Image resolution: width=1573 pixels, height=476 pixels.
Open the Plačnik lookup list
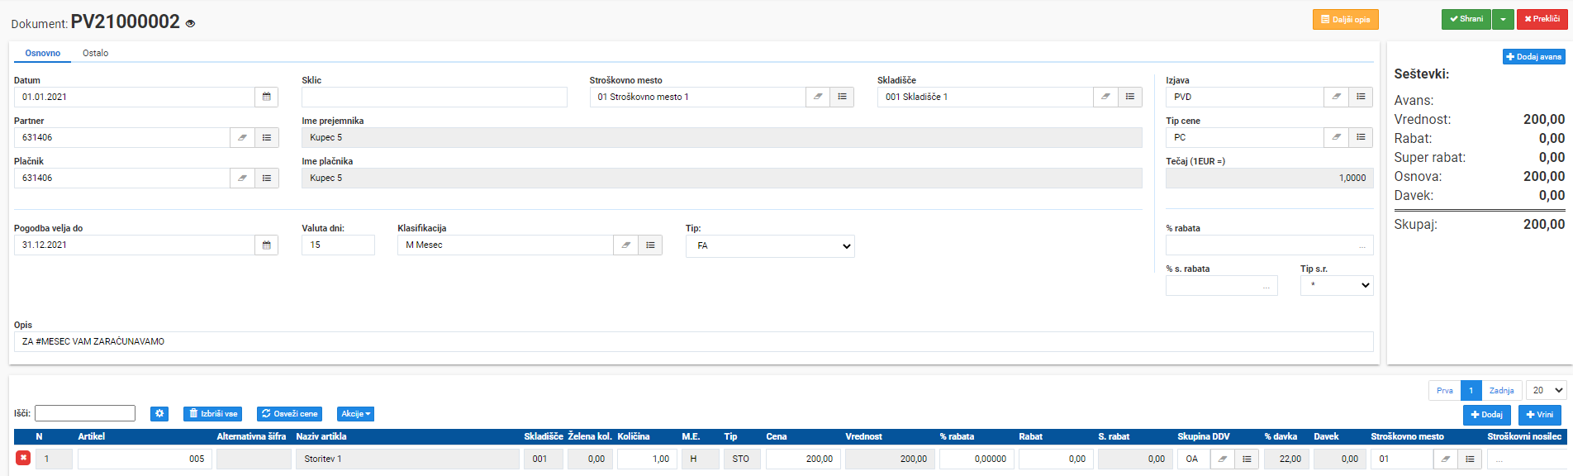pyautogui.click(x=267, y=178)
